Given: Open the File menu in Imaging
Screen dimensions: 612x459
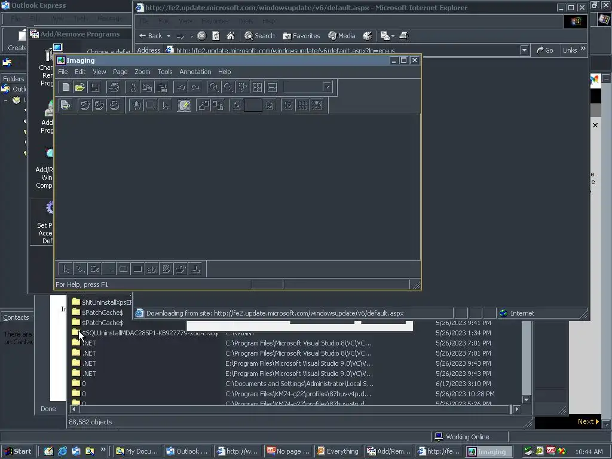Looking at the screenshot, I should coord(63,72).
